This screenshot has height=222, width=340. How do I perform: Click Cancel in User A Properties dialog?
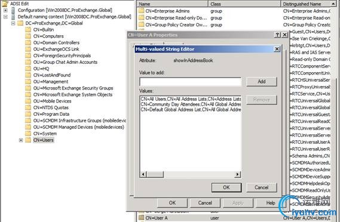coord(205,203)
